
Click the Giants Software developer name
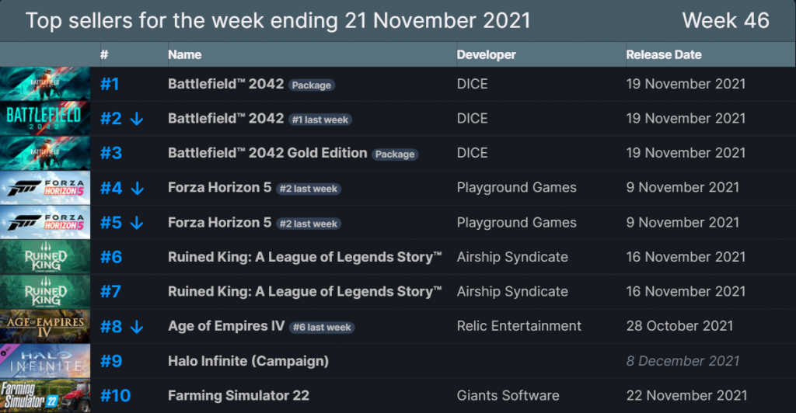(508, 395)
